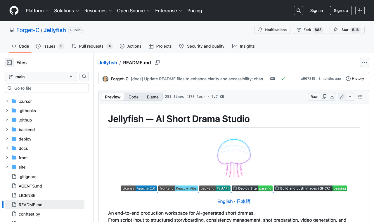Click the License Apache 2.0 badge
Screen dimensions: 374x222
[x=139, y=188]
